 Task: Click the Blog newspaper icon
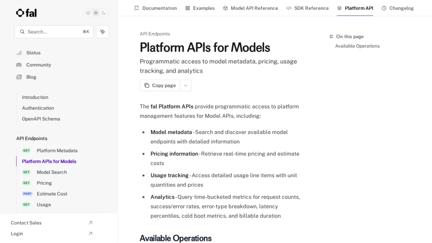[19, 77]
